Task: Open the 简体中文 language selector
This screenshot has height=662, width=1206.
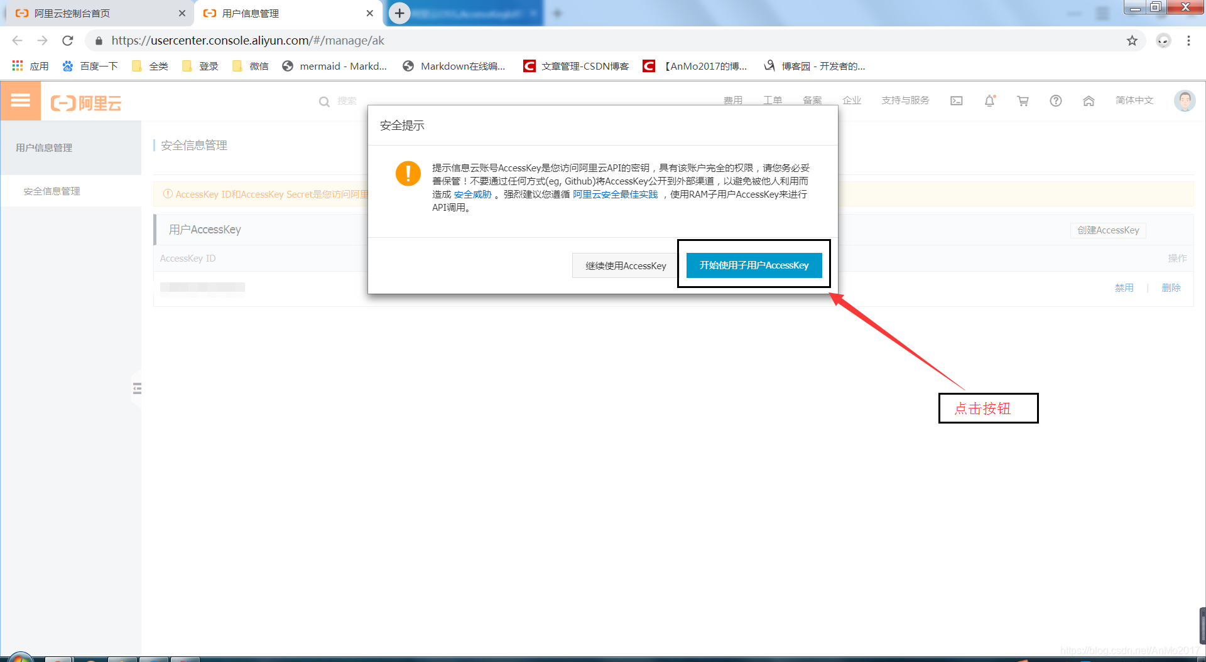Action: click(x=1134, y=100)
